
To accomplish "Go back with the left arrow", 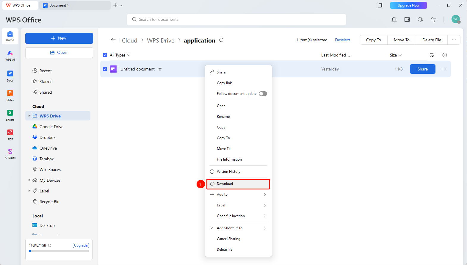I will pyautogui.click(x=113, y=40).
